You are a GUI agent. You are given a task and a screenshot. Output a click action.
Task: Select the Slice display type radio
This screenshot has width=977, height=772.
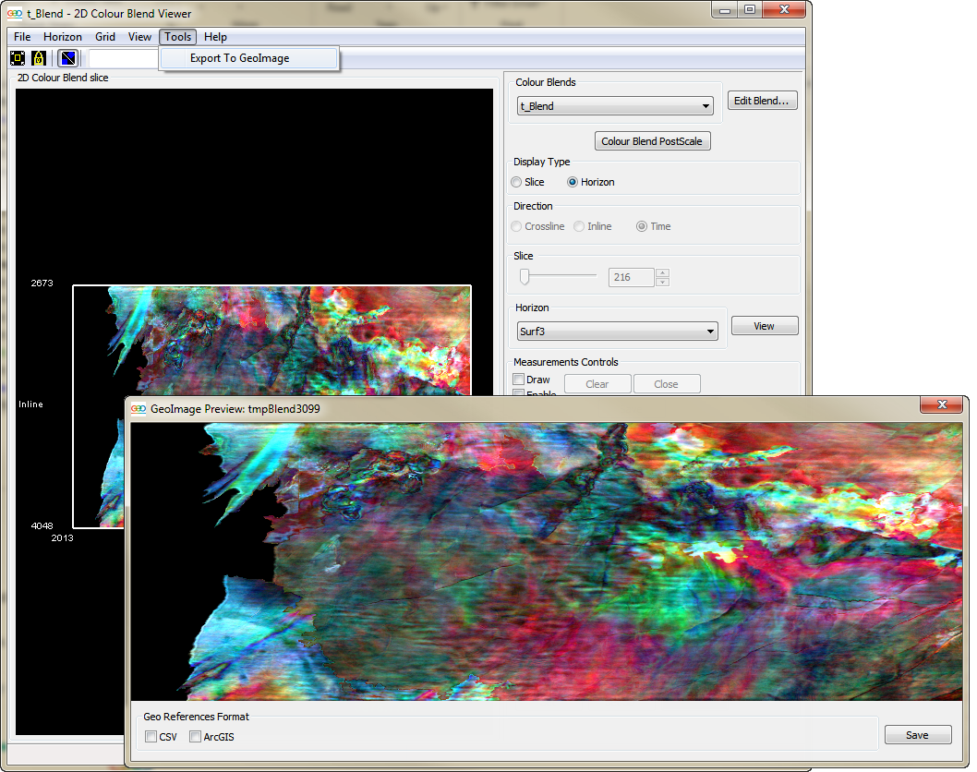tap(517, 182)
